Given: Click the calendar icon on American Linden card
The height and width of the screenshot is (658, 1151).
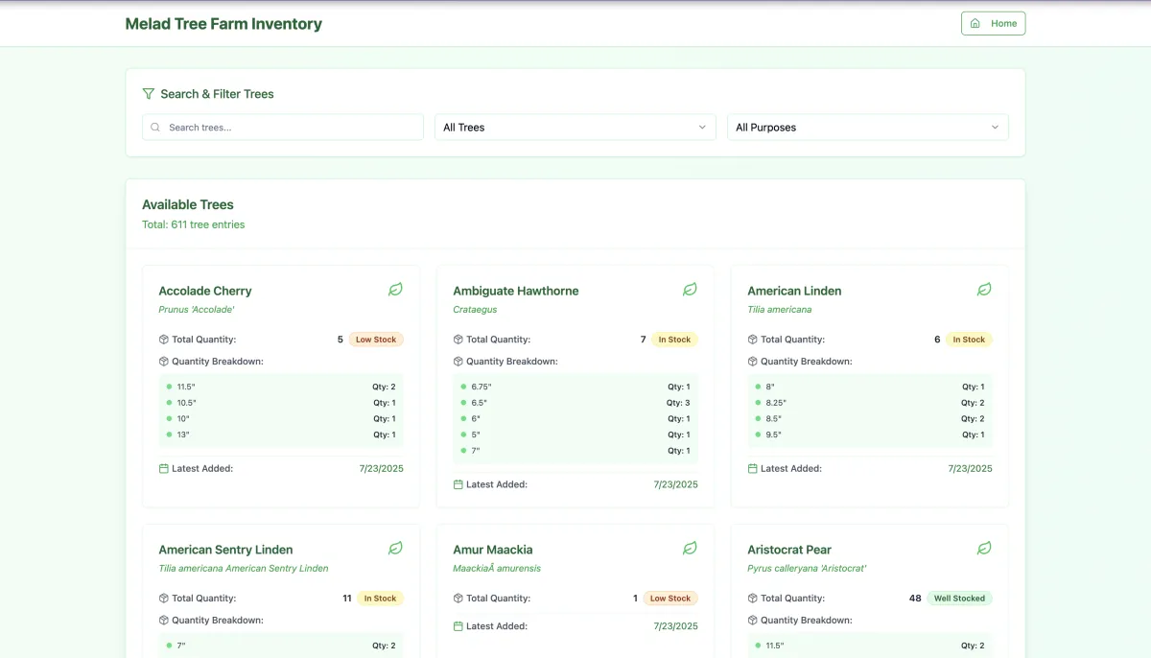Looking at the screenshot, I should pos(753,469).
